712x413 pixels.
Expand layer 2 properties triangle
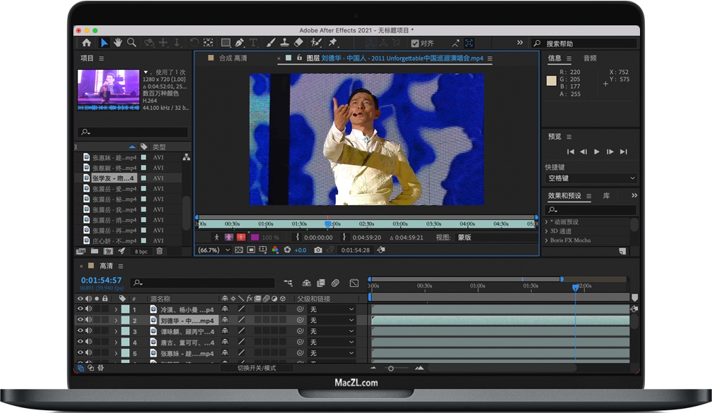click(116, 321)
